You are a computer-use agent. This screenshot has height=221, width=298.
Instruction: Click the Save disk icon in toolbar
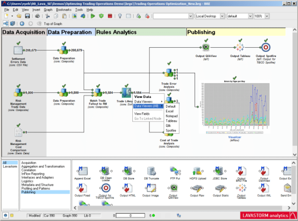(28, 16)
